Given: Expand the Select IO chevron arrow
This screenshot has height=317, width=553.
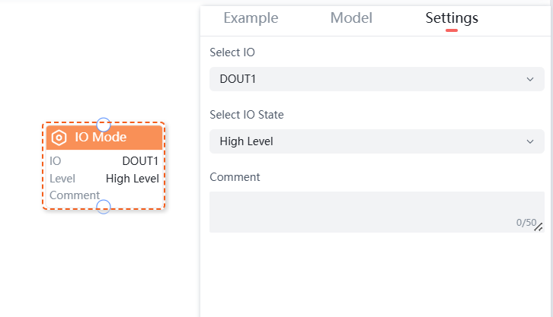Looking at the screenshot, I should tap(530, 79).
